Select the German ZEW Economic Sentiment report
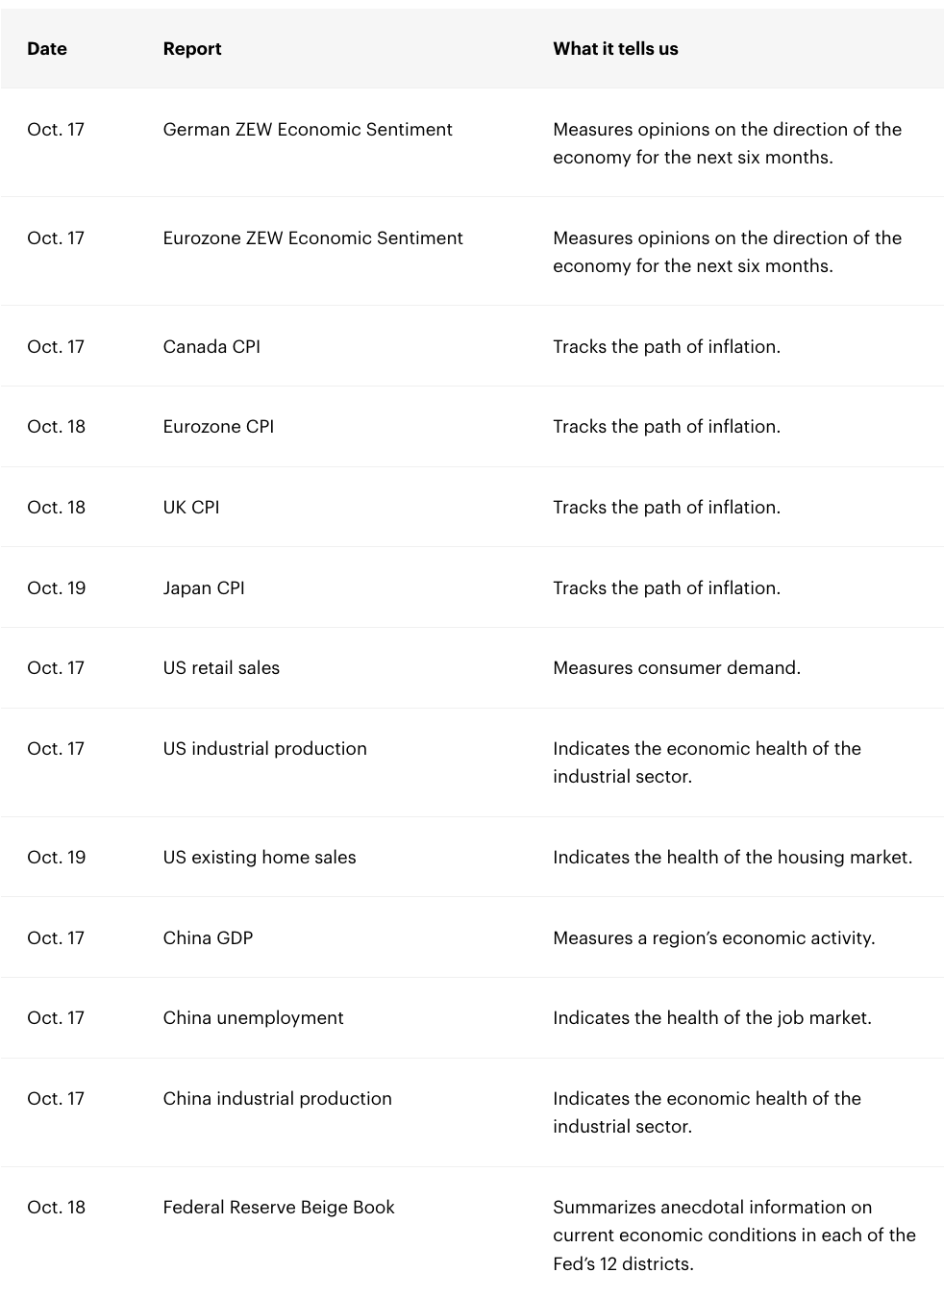944x1298 pixels. [x=308, y=130]
